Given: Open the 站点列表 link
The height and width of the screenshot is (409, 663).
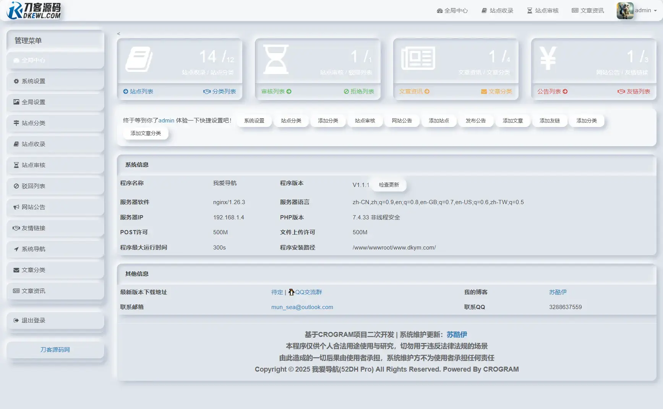Looking at the screenshot, I should pos(138,92).
